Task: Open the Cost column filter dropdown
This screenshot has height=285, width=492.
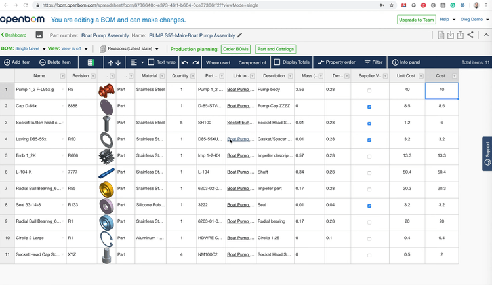Action: tap(454, 76)
